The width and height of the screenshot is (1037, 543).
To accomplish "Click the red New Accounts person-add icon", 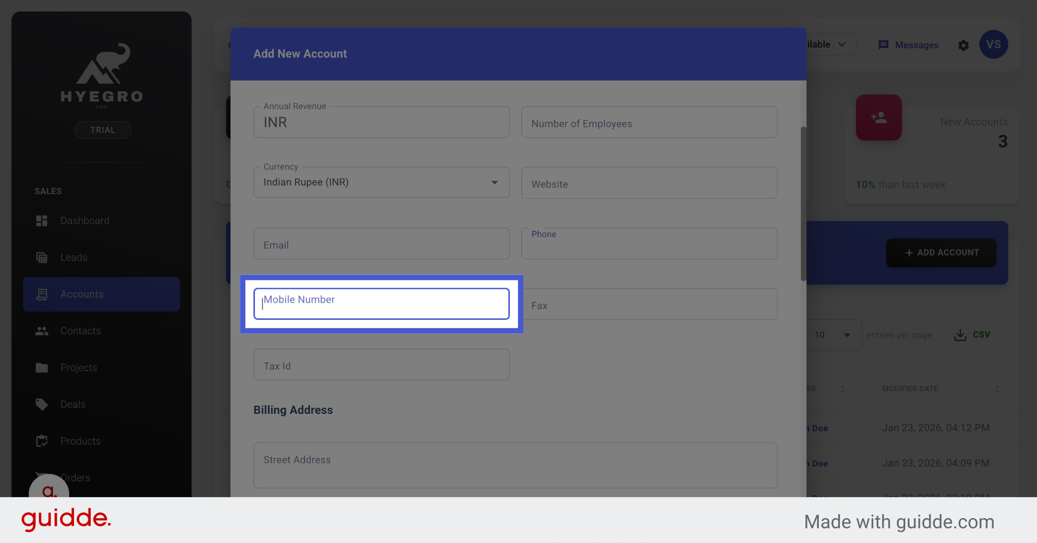I will [879, 117].
